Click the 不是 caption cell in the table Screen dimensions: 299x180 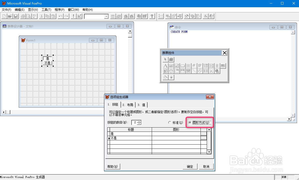coord(131,138)
